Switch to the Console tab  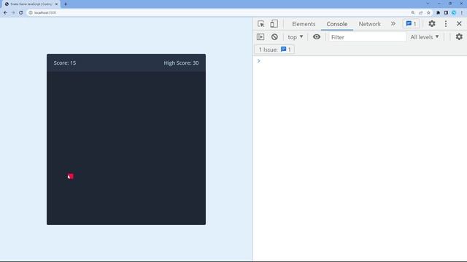tap(337, 24)
